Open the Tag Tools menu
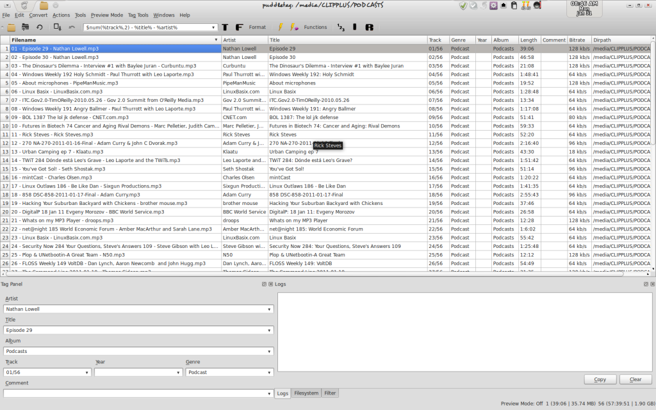The height and width of the screenshot is (410, 656). 138,15
